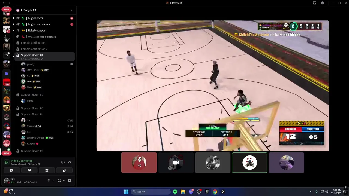The width and height of the screenshot is (349, 196).
Task: Open microphone input options arrow
Action: 53,180
